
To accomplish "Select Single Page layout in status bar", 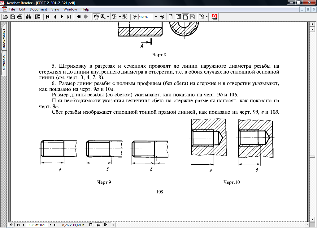I will coord(91,225).
